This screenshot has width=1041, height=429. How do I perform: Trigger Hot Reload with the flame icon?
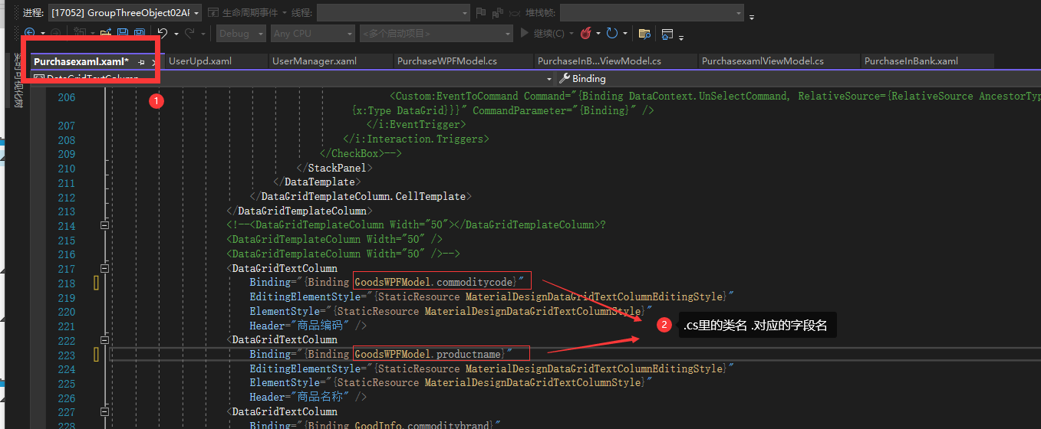[x=586, y=34]
